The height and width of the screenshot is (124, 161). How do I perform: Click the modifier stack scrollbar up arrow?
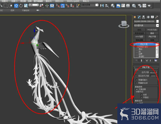157,44
